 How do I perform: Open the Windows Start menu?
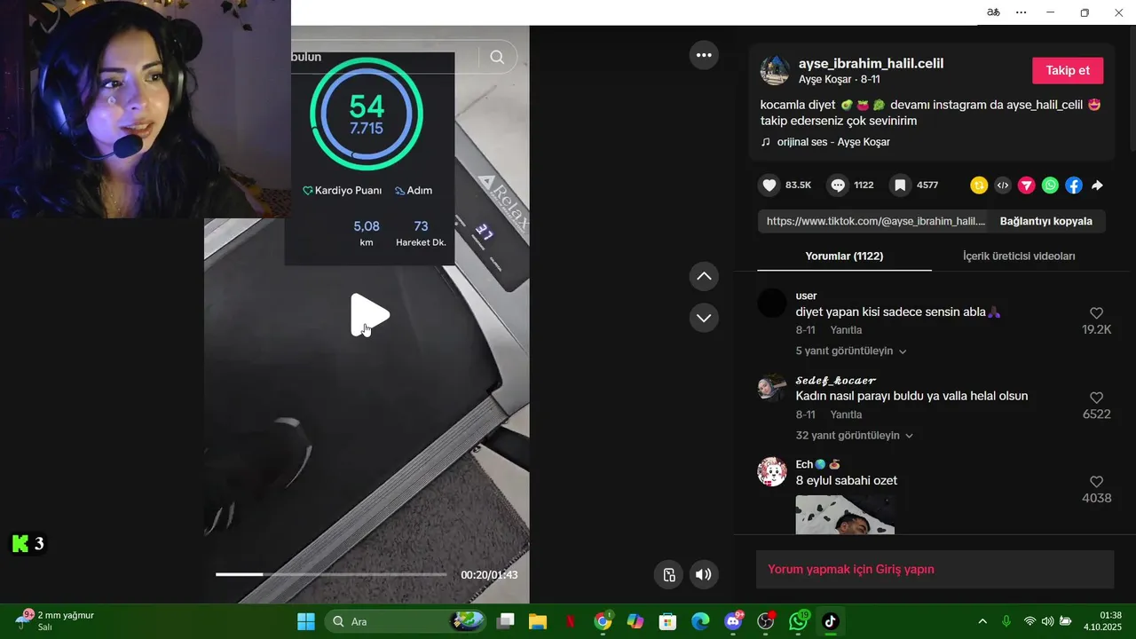305,621
